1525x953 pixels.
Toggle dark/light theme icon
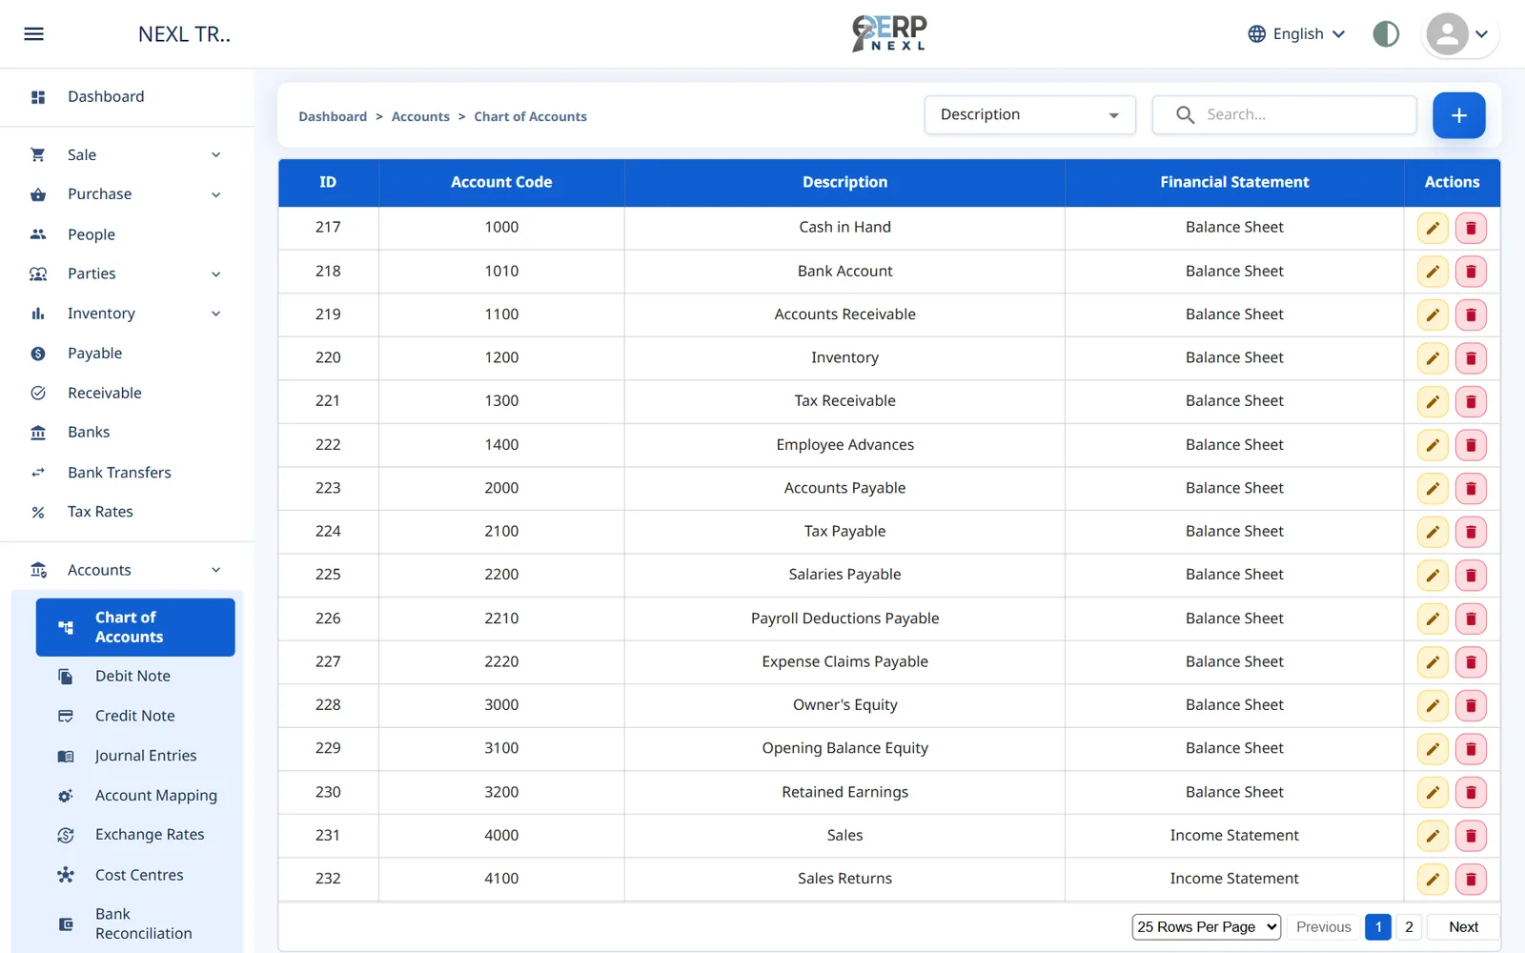[1386, 34]
